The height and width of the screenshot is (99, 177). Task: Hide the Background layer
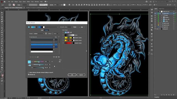coord(155,29)
